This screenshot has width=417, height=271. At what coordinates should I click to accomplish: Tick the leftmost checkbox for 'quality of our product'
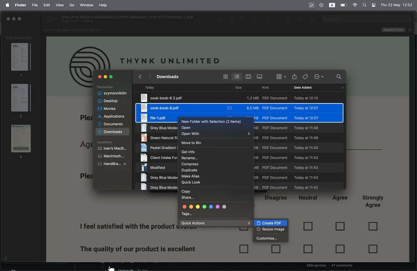(x=244, y=249)
